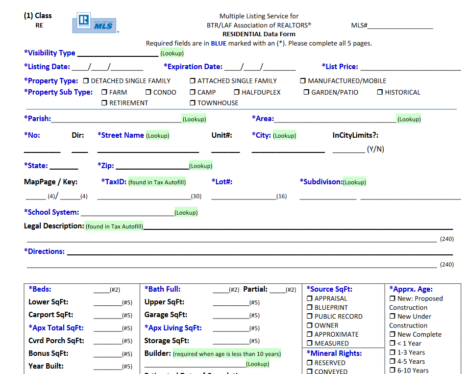Tick the HISTORICAL sub type box
This screenshot has width=467, height=374.
(x=380, y=92)
